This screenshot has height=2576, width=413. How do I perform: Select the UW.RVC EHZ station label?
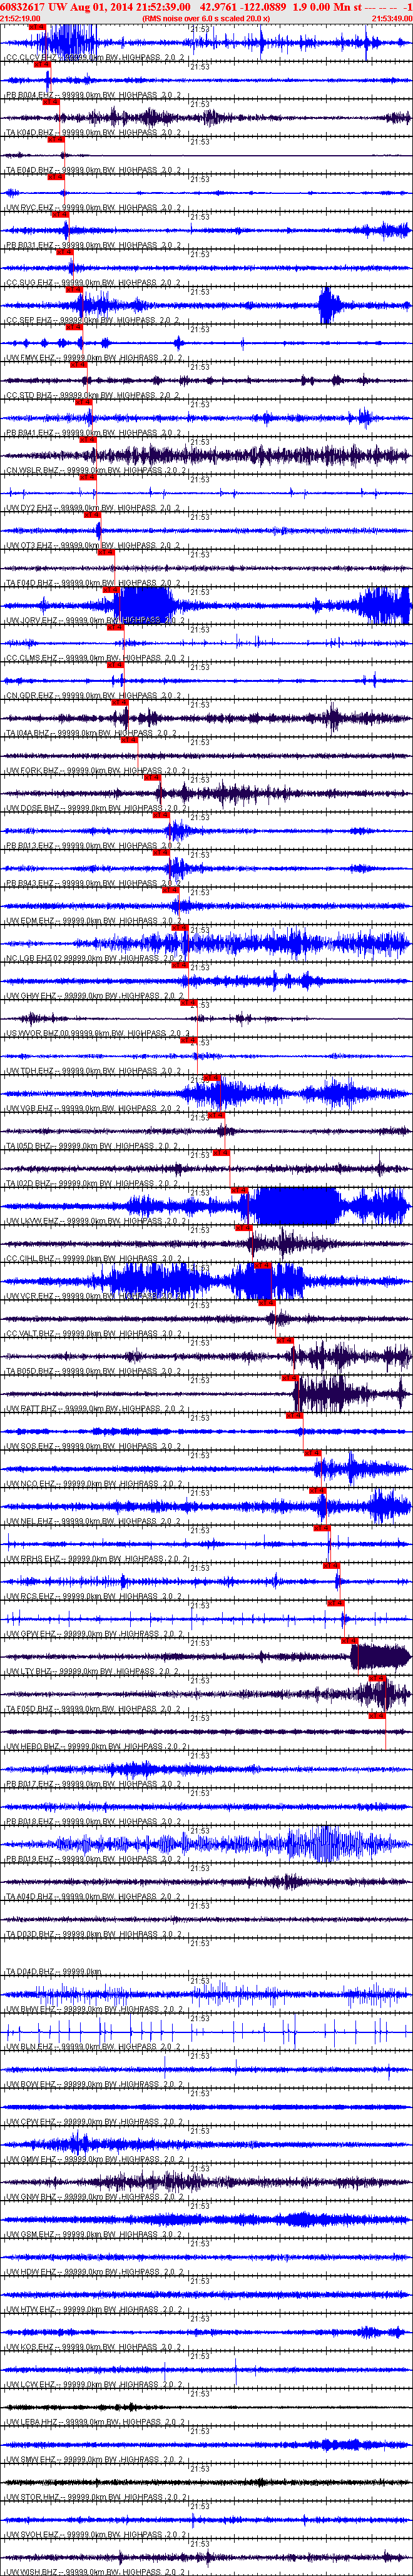click(x=30, y=207)
